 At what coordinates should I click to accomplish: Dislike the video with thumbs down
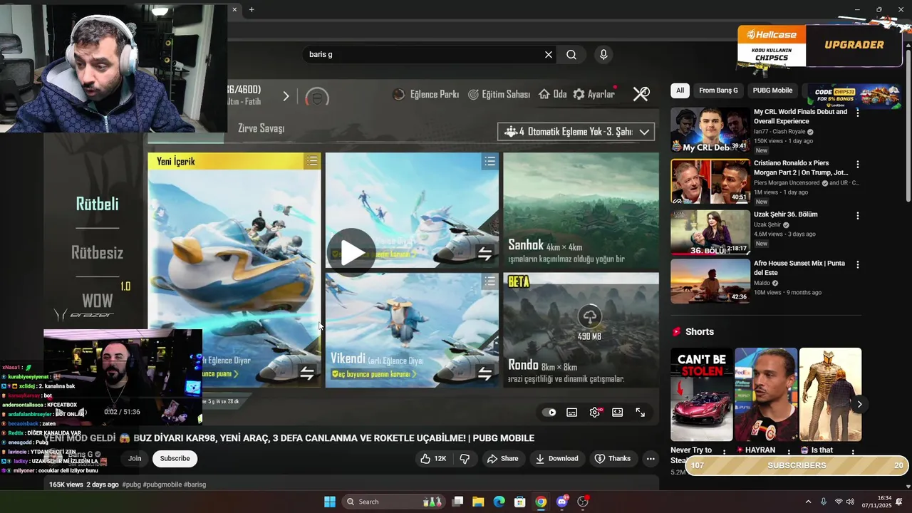[465, 459]
